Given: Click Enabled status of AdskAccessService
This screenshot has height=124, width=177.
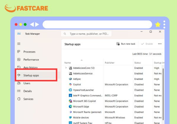Looking at the screenshot, I should tap(139, 74).
